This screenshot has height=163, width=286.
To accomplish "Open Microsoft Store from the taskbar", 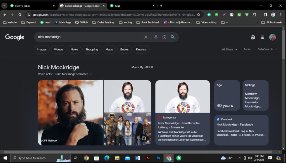I will (x=96, y=158).
